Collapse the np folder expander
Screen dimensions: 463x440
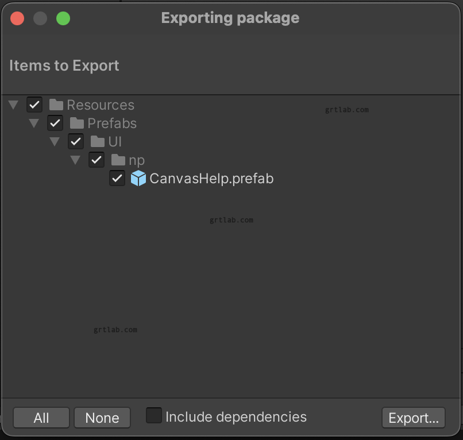point(75,160)
